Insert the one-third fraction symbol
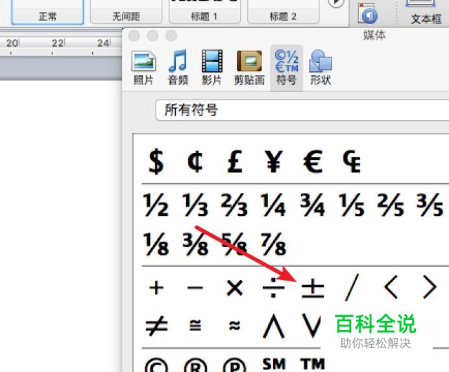 click(195, 205)
